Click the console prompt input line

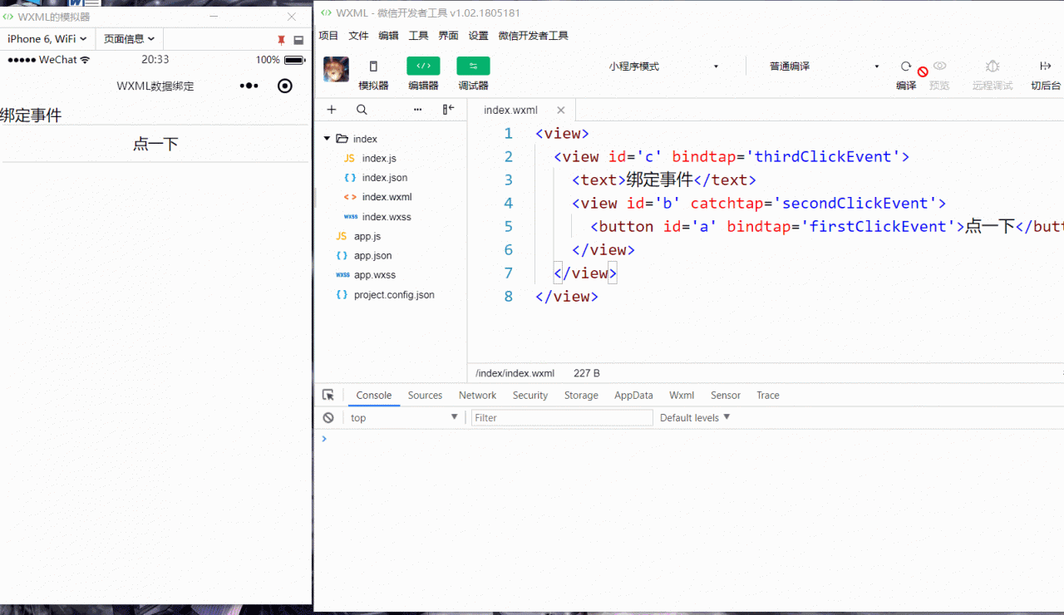point(692,439)
